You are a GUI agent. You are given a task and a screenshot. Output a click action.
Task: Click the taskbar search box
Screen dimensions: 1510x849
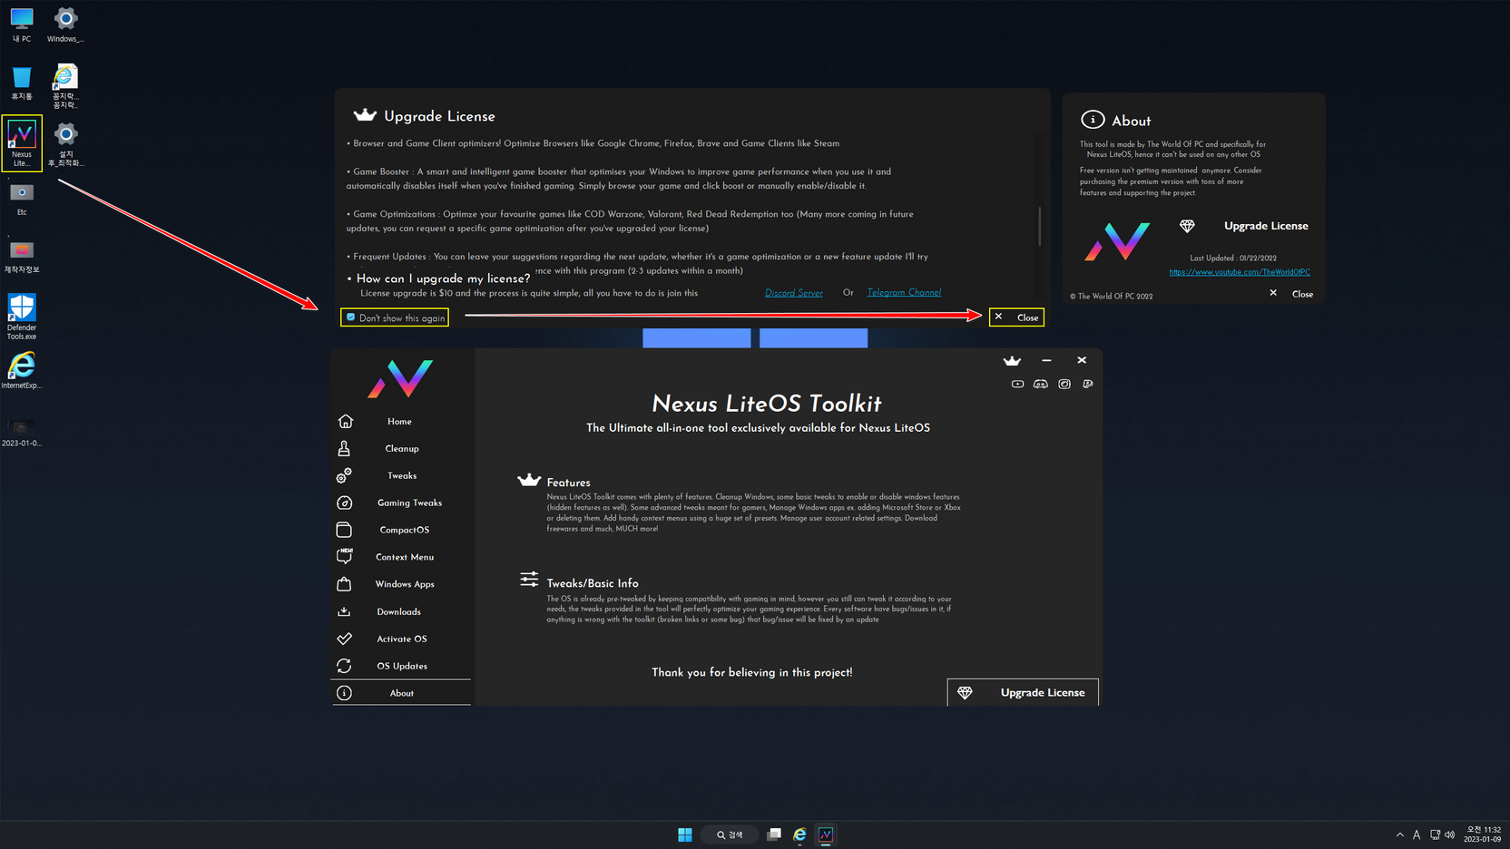(730, 834)
